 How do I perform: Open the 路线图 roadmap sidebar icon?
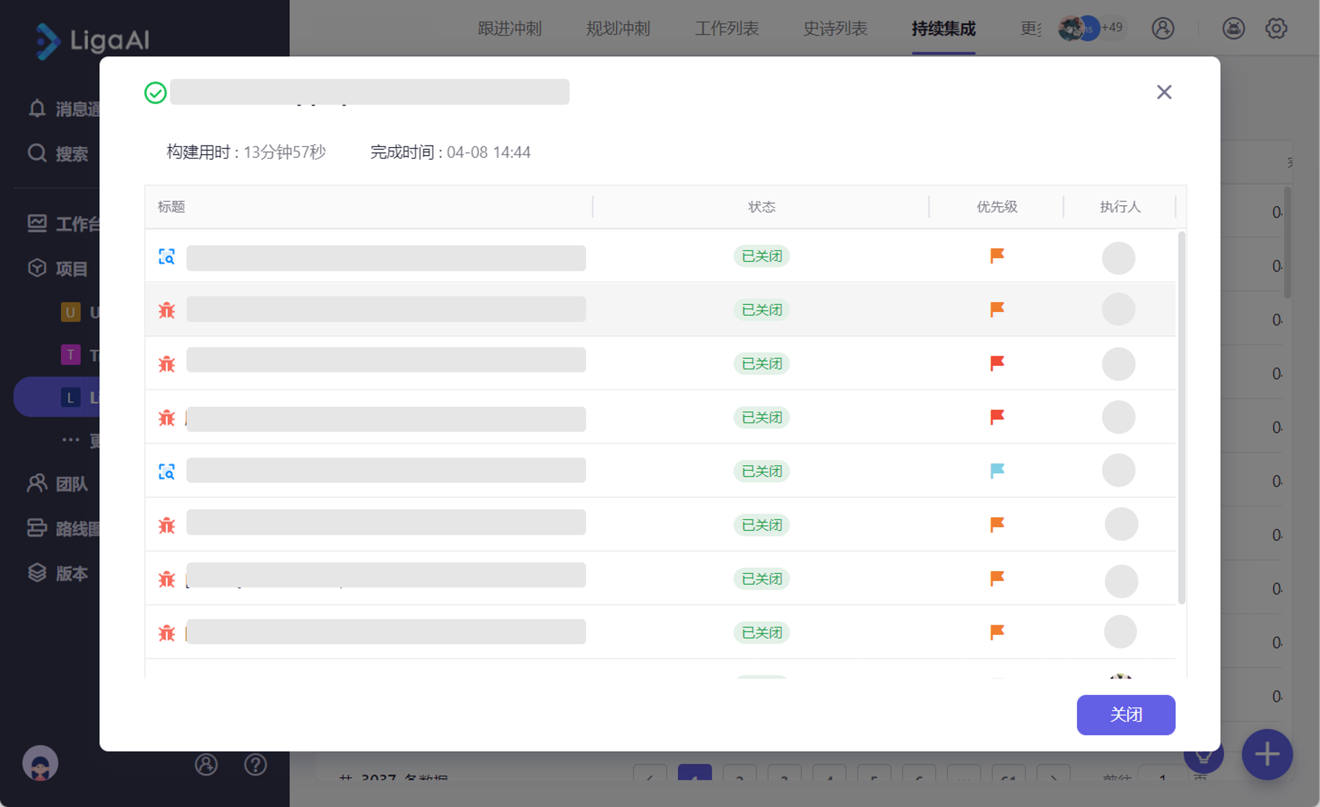point(36,529)
